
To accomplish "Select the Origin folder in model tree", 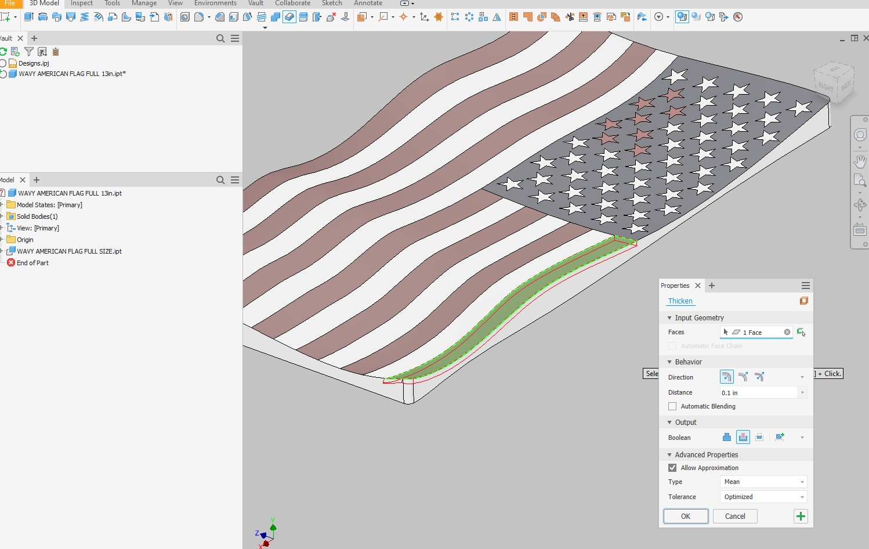I will tap(25, 240).
